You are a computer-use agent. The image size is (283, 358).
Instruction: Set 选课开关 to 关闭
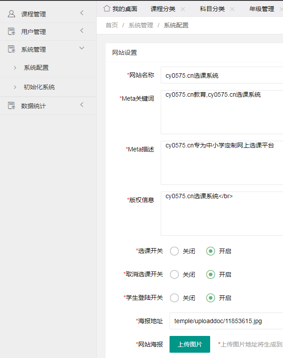174,251
